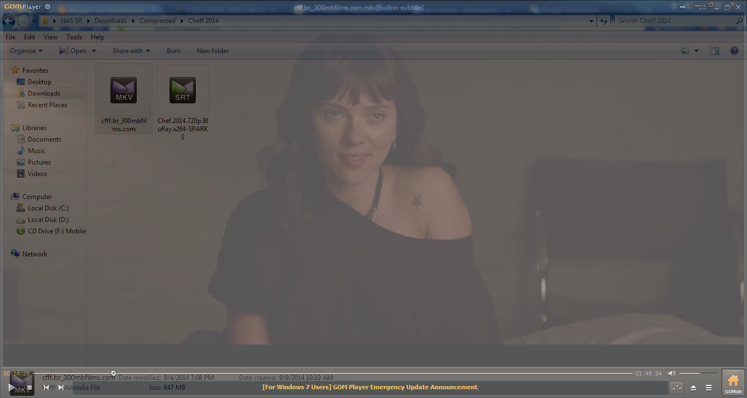Expand the Open button dropdown arrow
The width and height of the screenshot is (747, 398).
coord(94,51)
